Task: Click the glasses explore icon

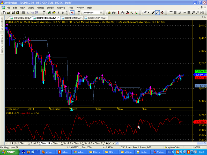Action: pos(114,13)
